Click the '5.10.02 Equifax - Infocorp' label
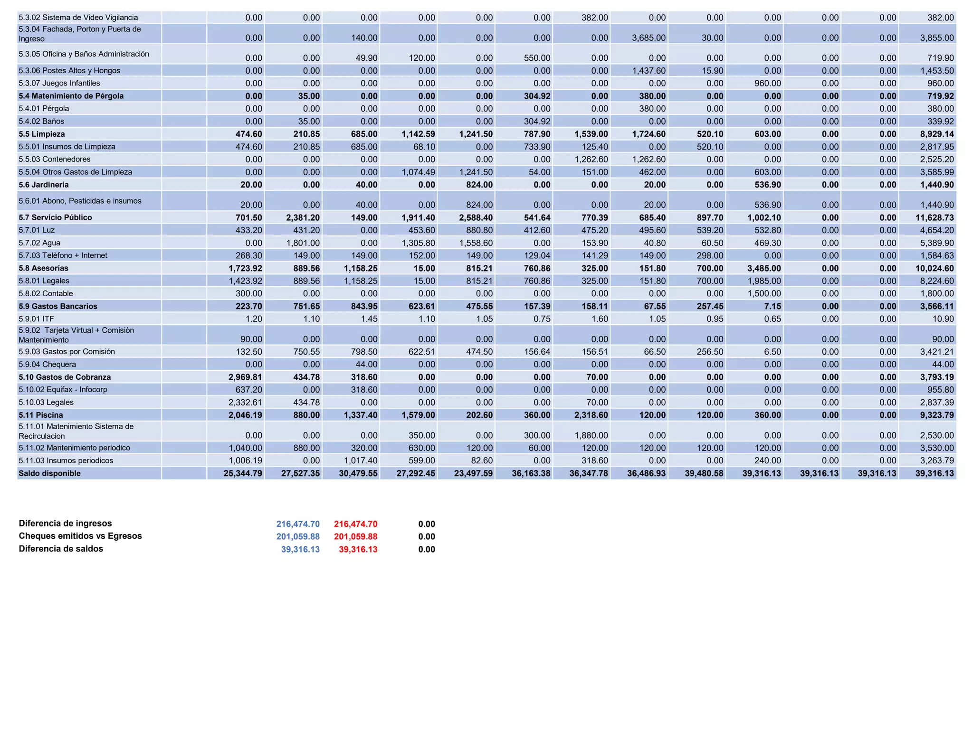 [x=63, y=390]
